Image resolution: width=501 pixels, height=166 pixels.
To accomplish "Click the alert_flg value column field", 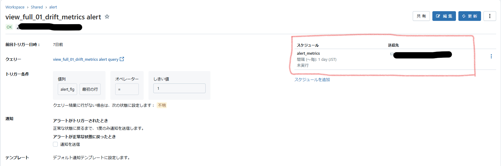I will click(x=67, y=89).
